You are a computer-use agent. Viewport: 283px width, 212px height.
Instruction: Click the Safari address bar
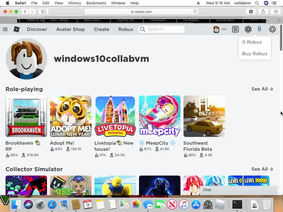coord(141,12)
